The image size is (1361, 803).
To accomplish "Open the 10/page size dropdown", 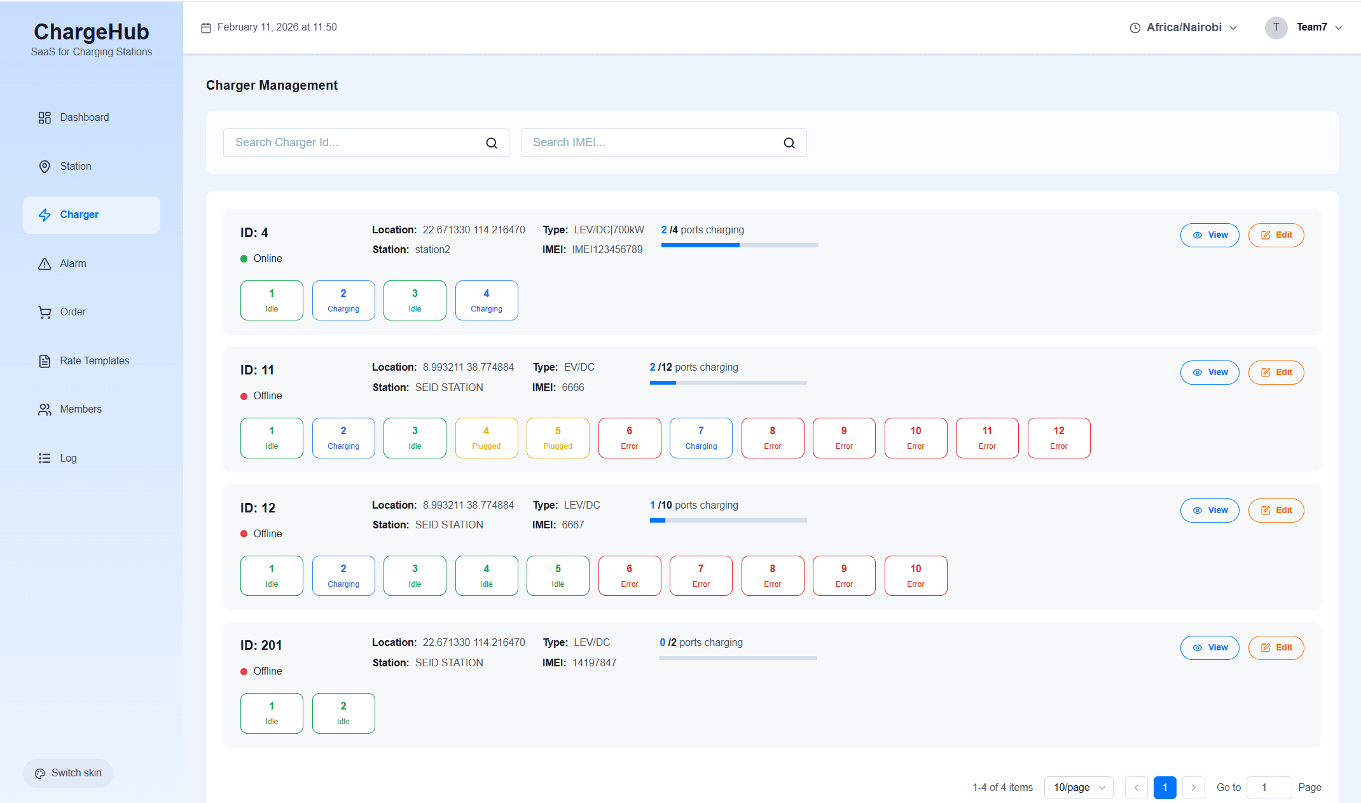I will (1079, 787).
